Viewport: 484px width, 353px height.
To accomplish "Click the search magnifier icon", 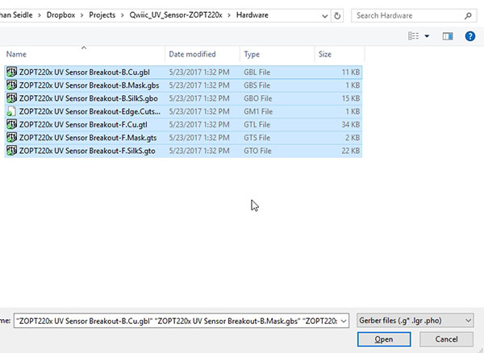I will point(469,15).
